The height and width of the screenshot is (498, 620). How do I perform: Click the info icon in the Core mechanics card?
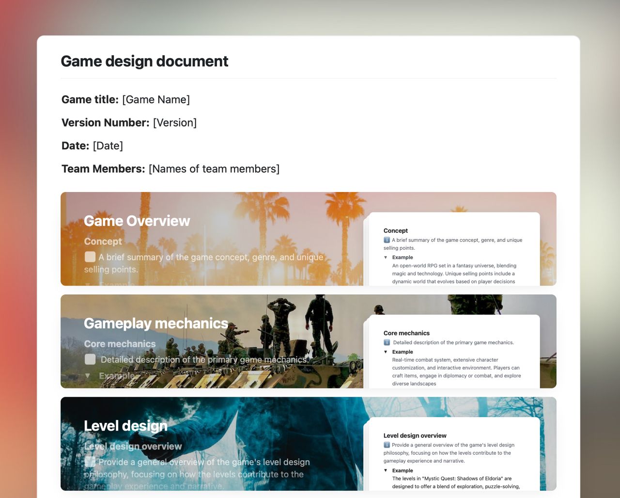point(386,342)
